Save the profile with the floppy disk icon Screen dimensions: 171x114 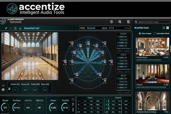pyautogui.click(x=15, y=28)
